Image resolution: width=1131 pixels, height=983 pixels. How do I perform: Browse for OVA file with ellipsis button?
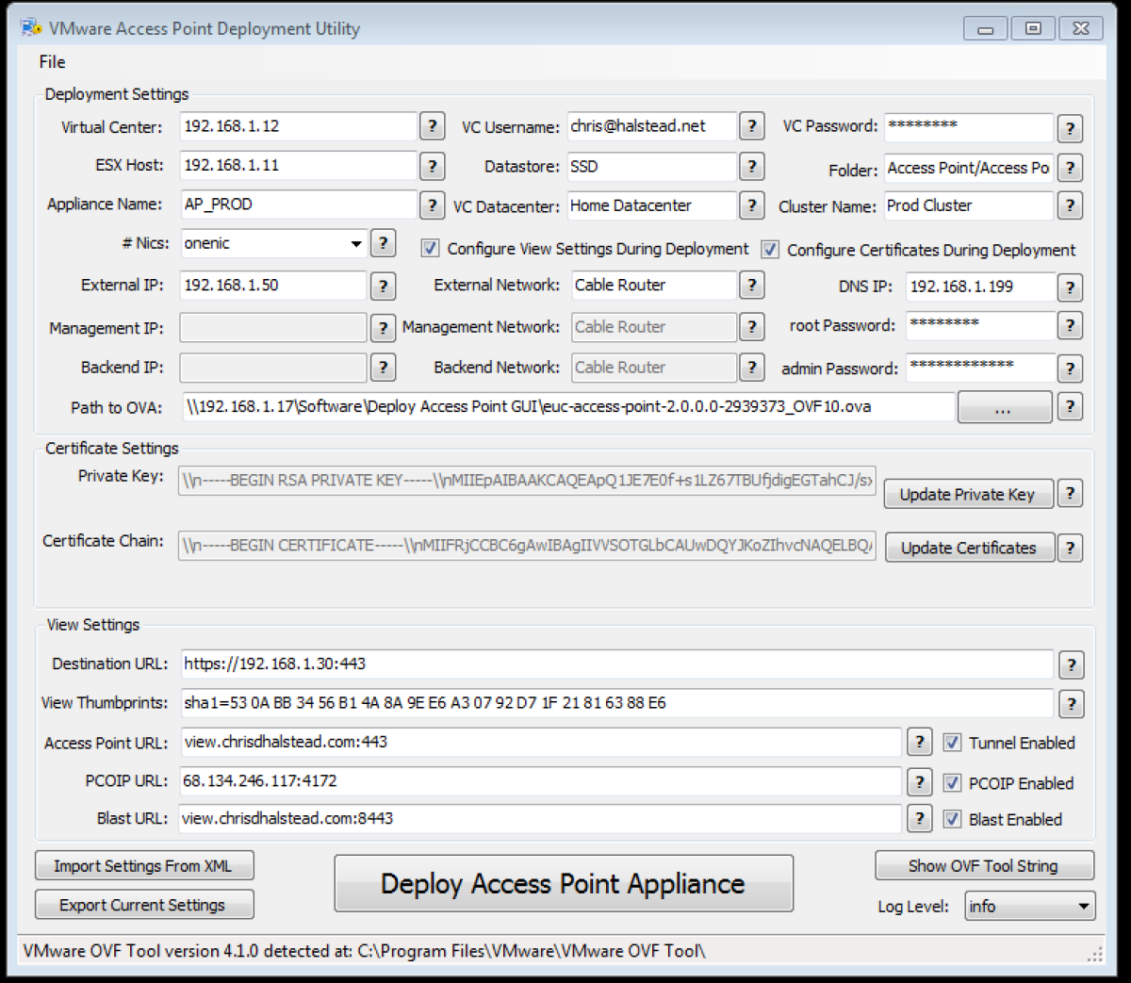1004,408
